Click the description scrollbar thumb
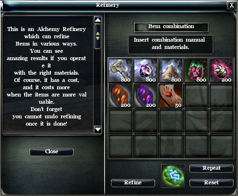This screenshot has height=196, width=238. click(x=97, y=36)
